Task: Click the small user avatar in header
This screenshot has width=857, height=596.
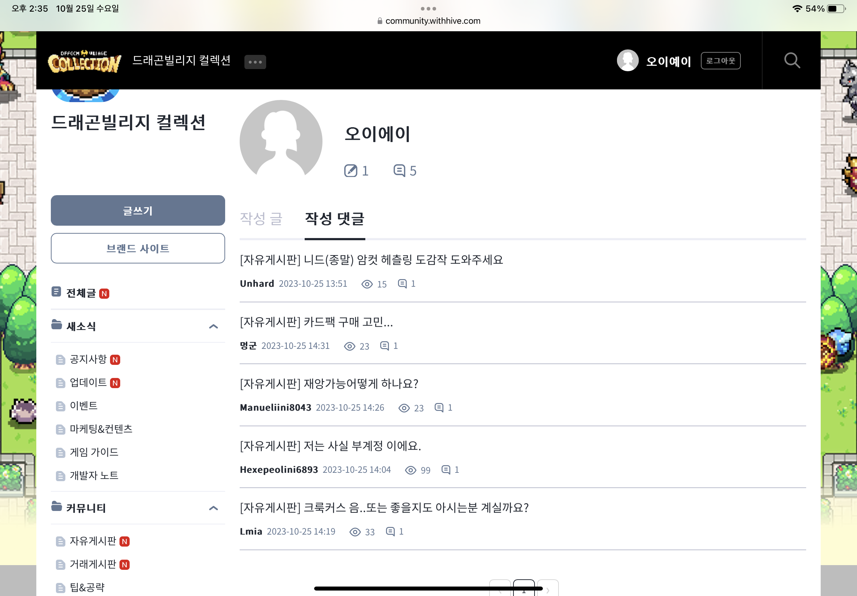Action: click(627, 60)
